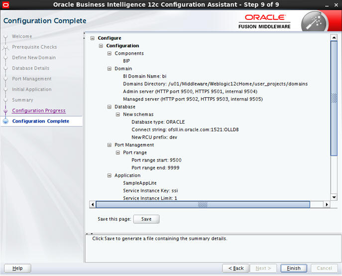Open the Configuration Progress step link
The image size is (342, 276).
click(39, 111)
